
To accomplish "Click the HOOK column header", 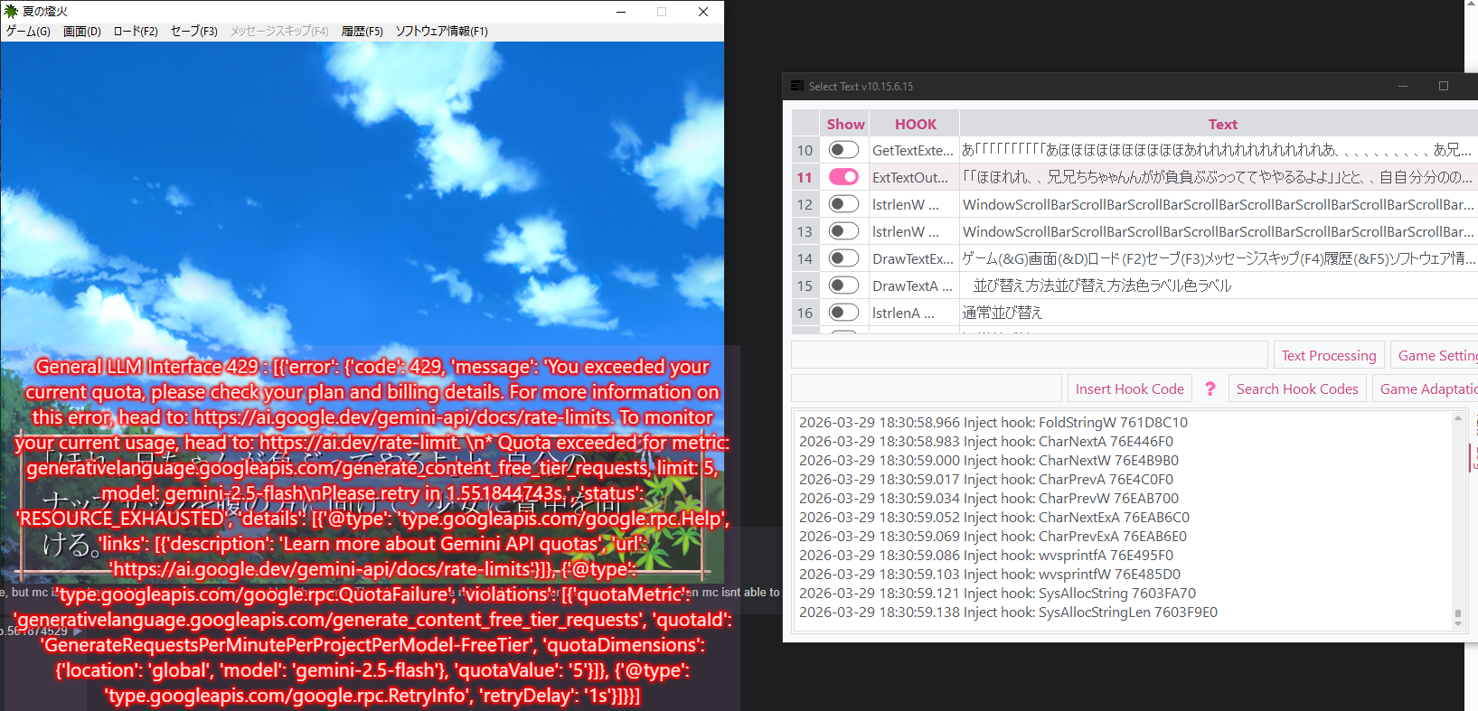I will (x=915, y=124).
